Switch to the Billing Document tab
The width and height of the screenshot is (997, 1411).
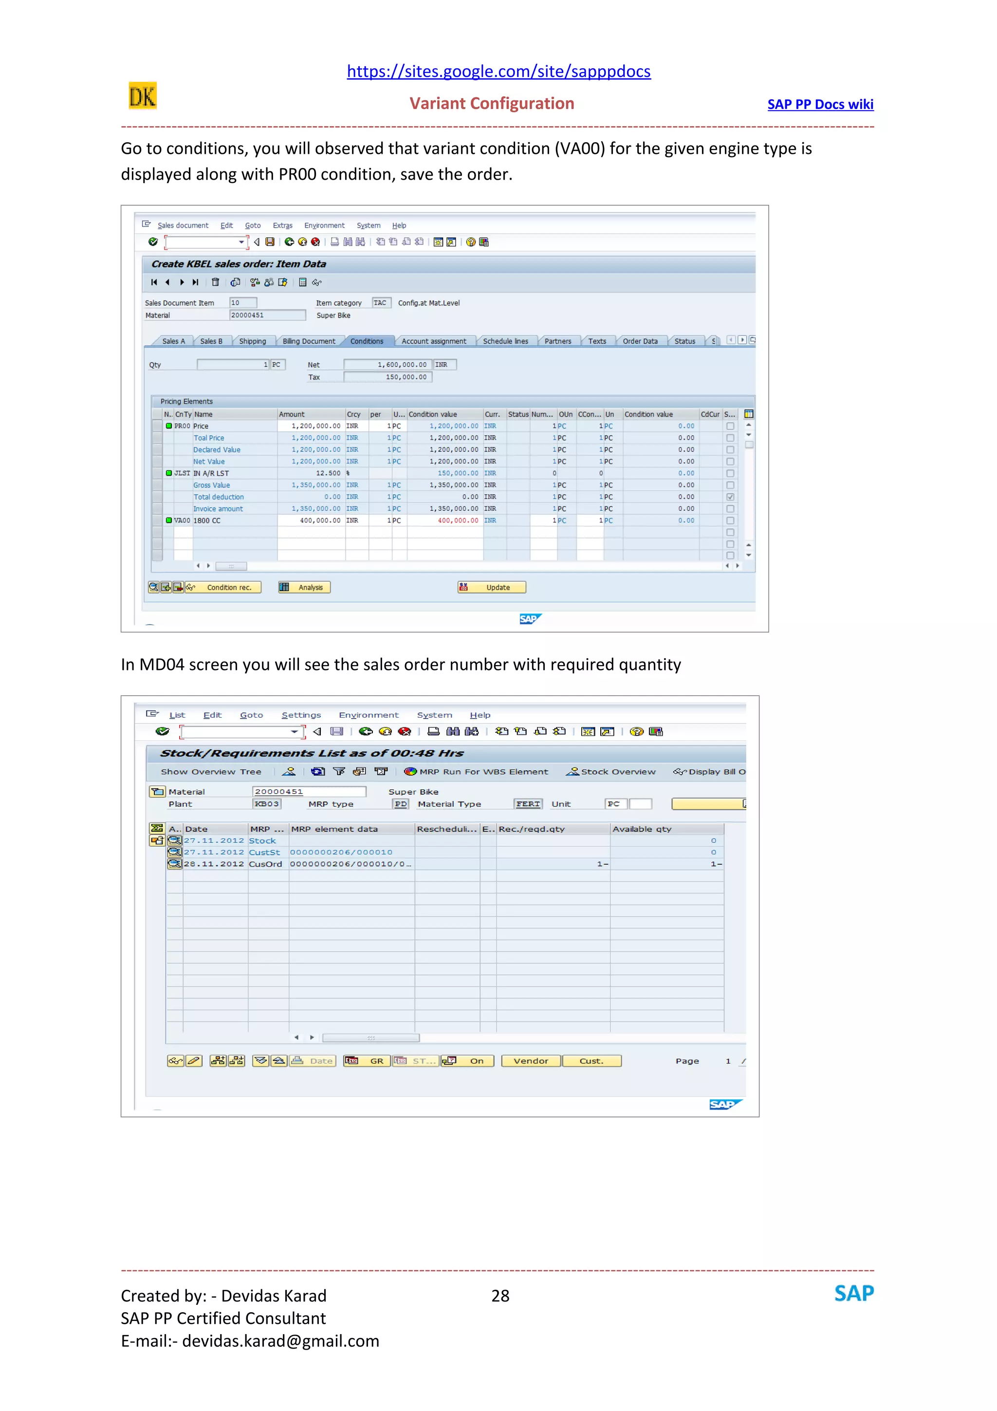click(x=309, y=341)
